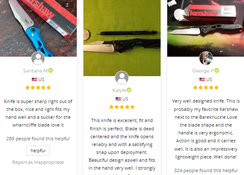Open George P's black knife photo
The height and width of the screenshot is (175, 244).
click(206, 28)
